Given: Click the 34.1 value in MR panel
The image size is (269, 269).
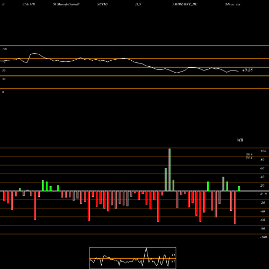Looking at the screenshot, I should coord(249,158).
